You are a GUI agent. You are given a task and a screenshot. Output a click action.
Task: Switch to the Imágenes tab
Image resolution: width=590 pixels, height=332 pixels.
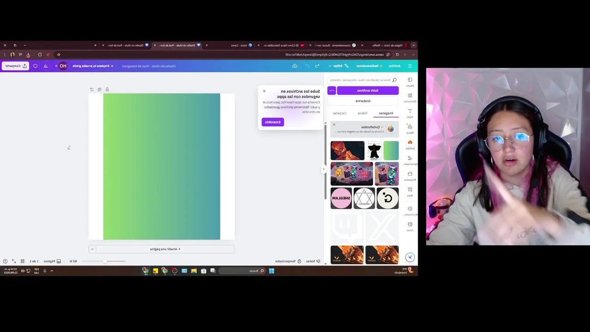coord(386,113)
